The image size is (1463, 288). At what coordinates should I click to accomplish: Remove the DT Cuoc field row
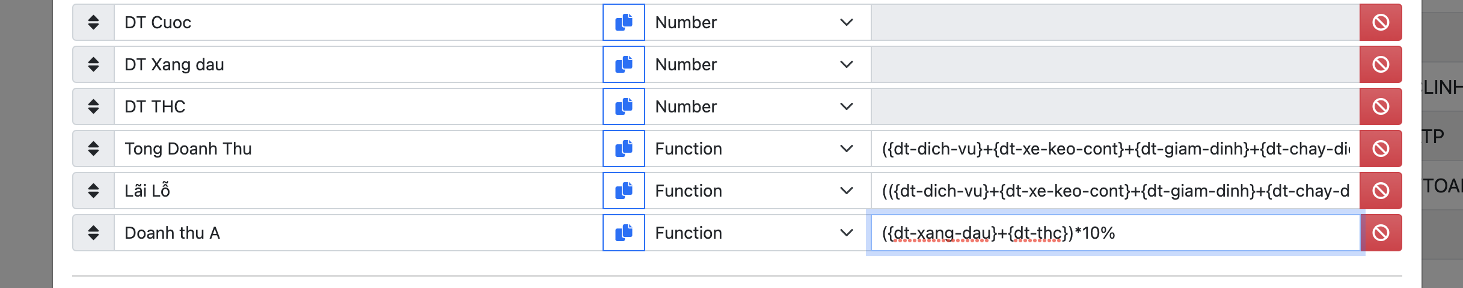pyautogui.click(x=1381, y=23)
